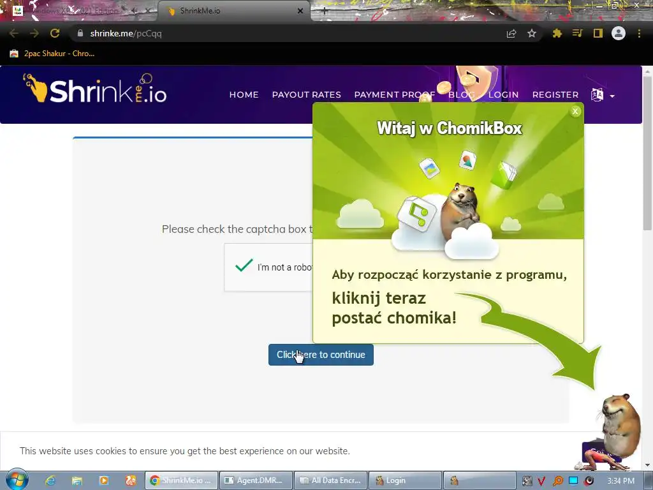Open PAYMENT PROOF in the navigation
The height and width of the screenshot is (490, 653).
pyautogui.click(x=394, y=95)
